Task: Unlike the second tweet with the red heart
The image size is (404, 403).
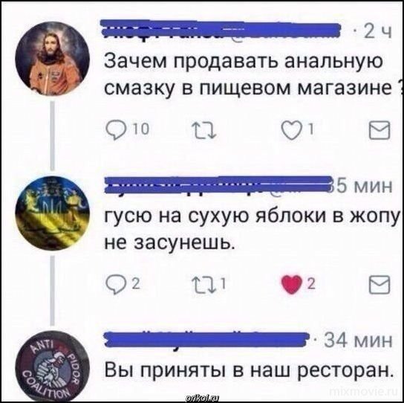Action: [x=298, y=285]
